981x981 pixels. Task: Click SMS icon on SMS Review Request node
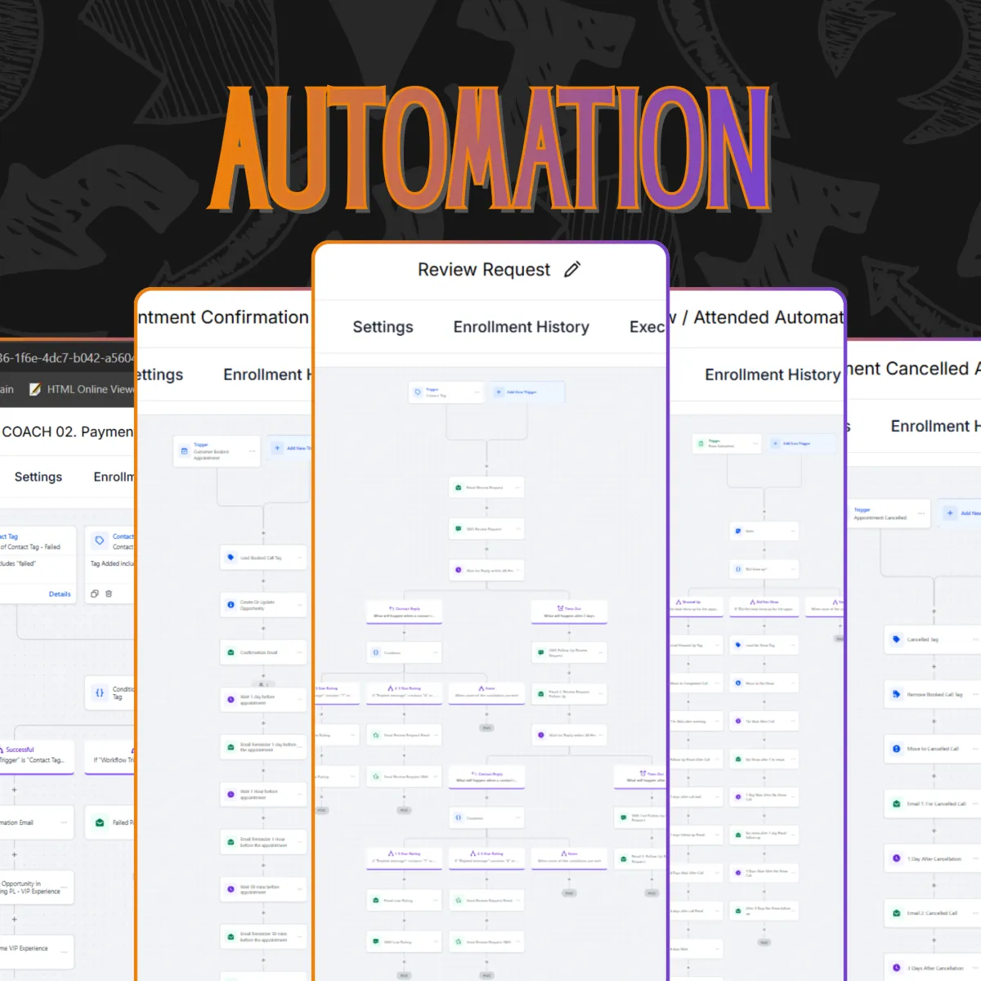click(x=459, y=529)
